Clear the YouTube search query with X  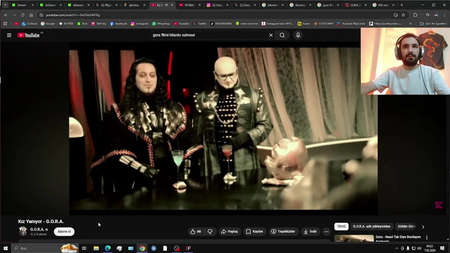(x=271, y=35)
